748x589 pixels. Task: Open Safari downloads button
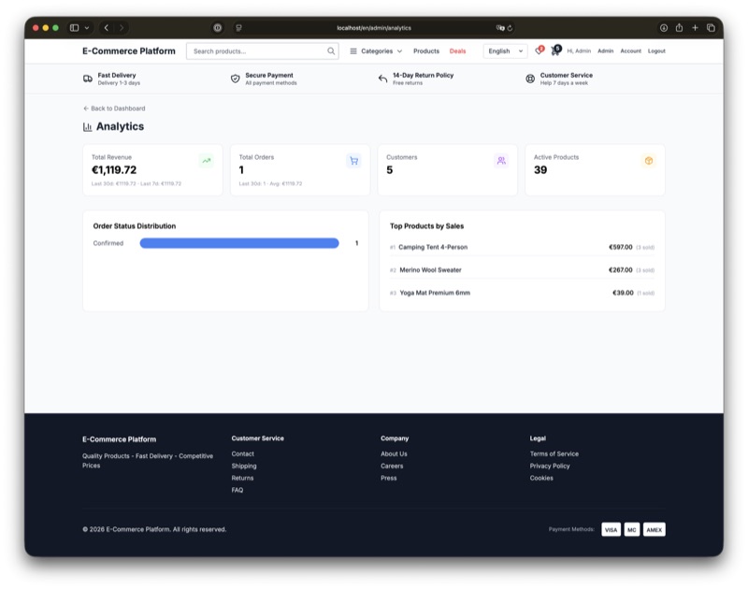(x=664, y=28)
